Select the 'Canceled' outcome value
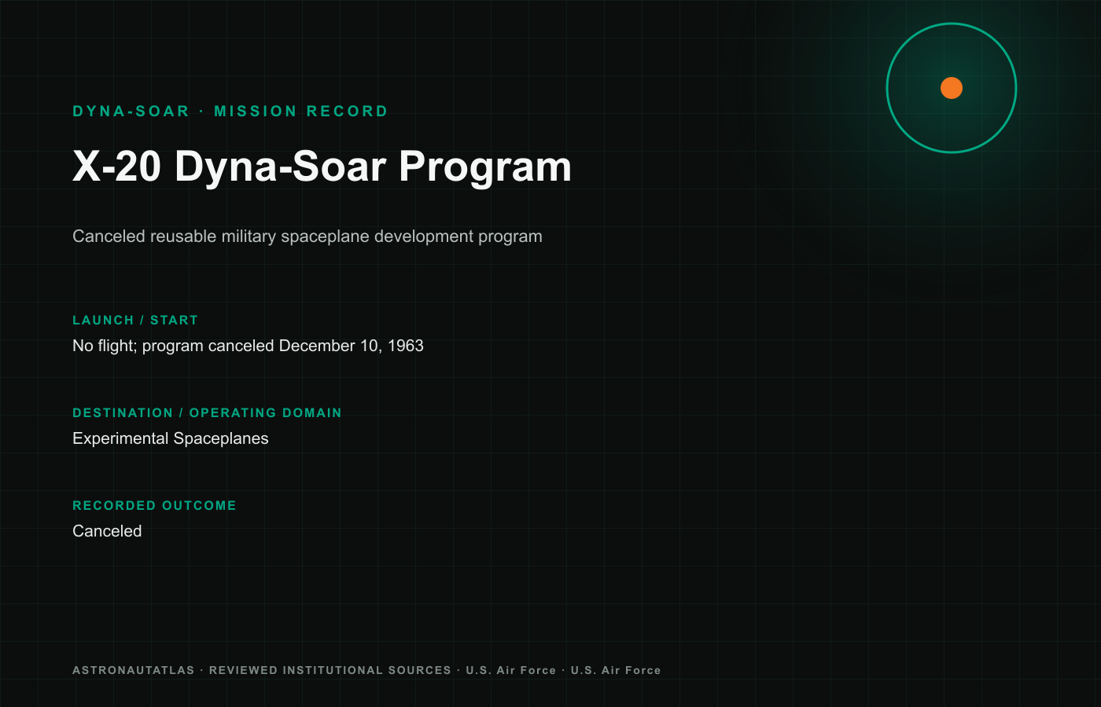This screenshot has width=1101, height=707. [107, 531]
